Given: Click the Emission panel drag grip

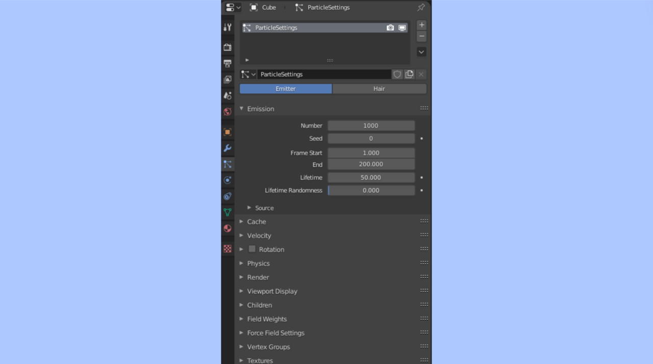Looking at the screenshot, I should [x=424, y=108].
